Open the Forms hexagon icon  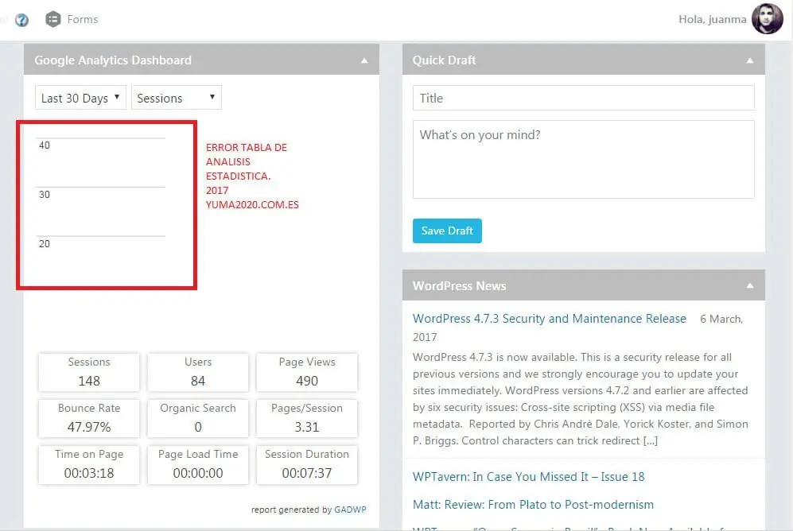[52, 19]
